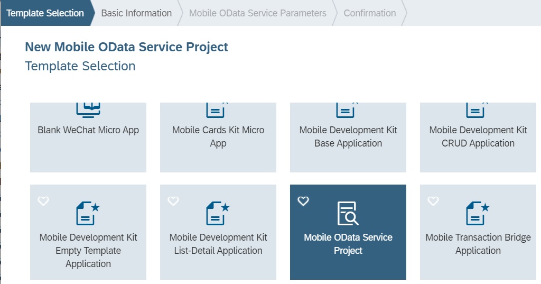The height and width of the screenshot is (284, 541).
Task: Choose the Mobile Development Kit CRUD Application label
Action: [x=478, y=136]
